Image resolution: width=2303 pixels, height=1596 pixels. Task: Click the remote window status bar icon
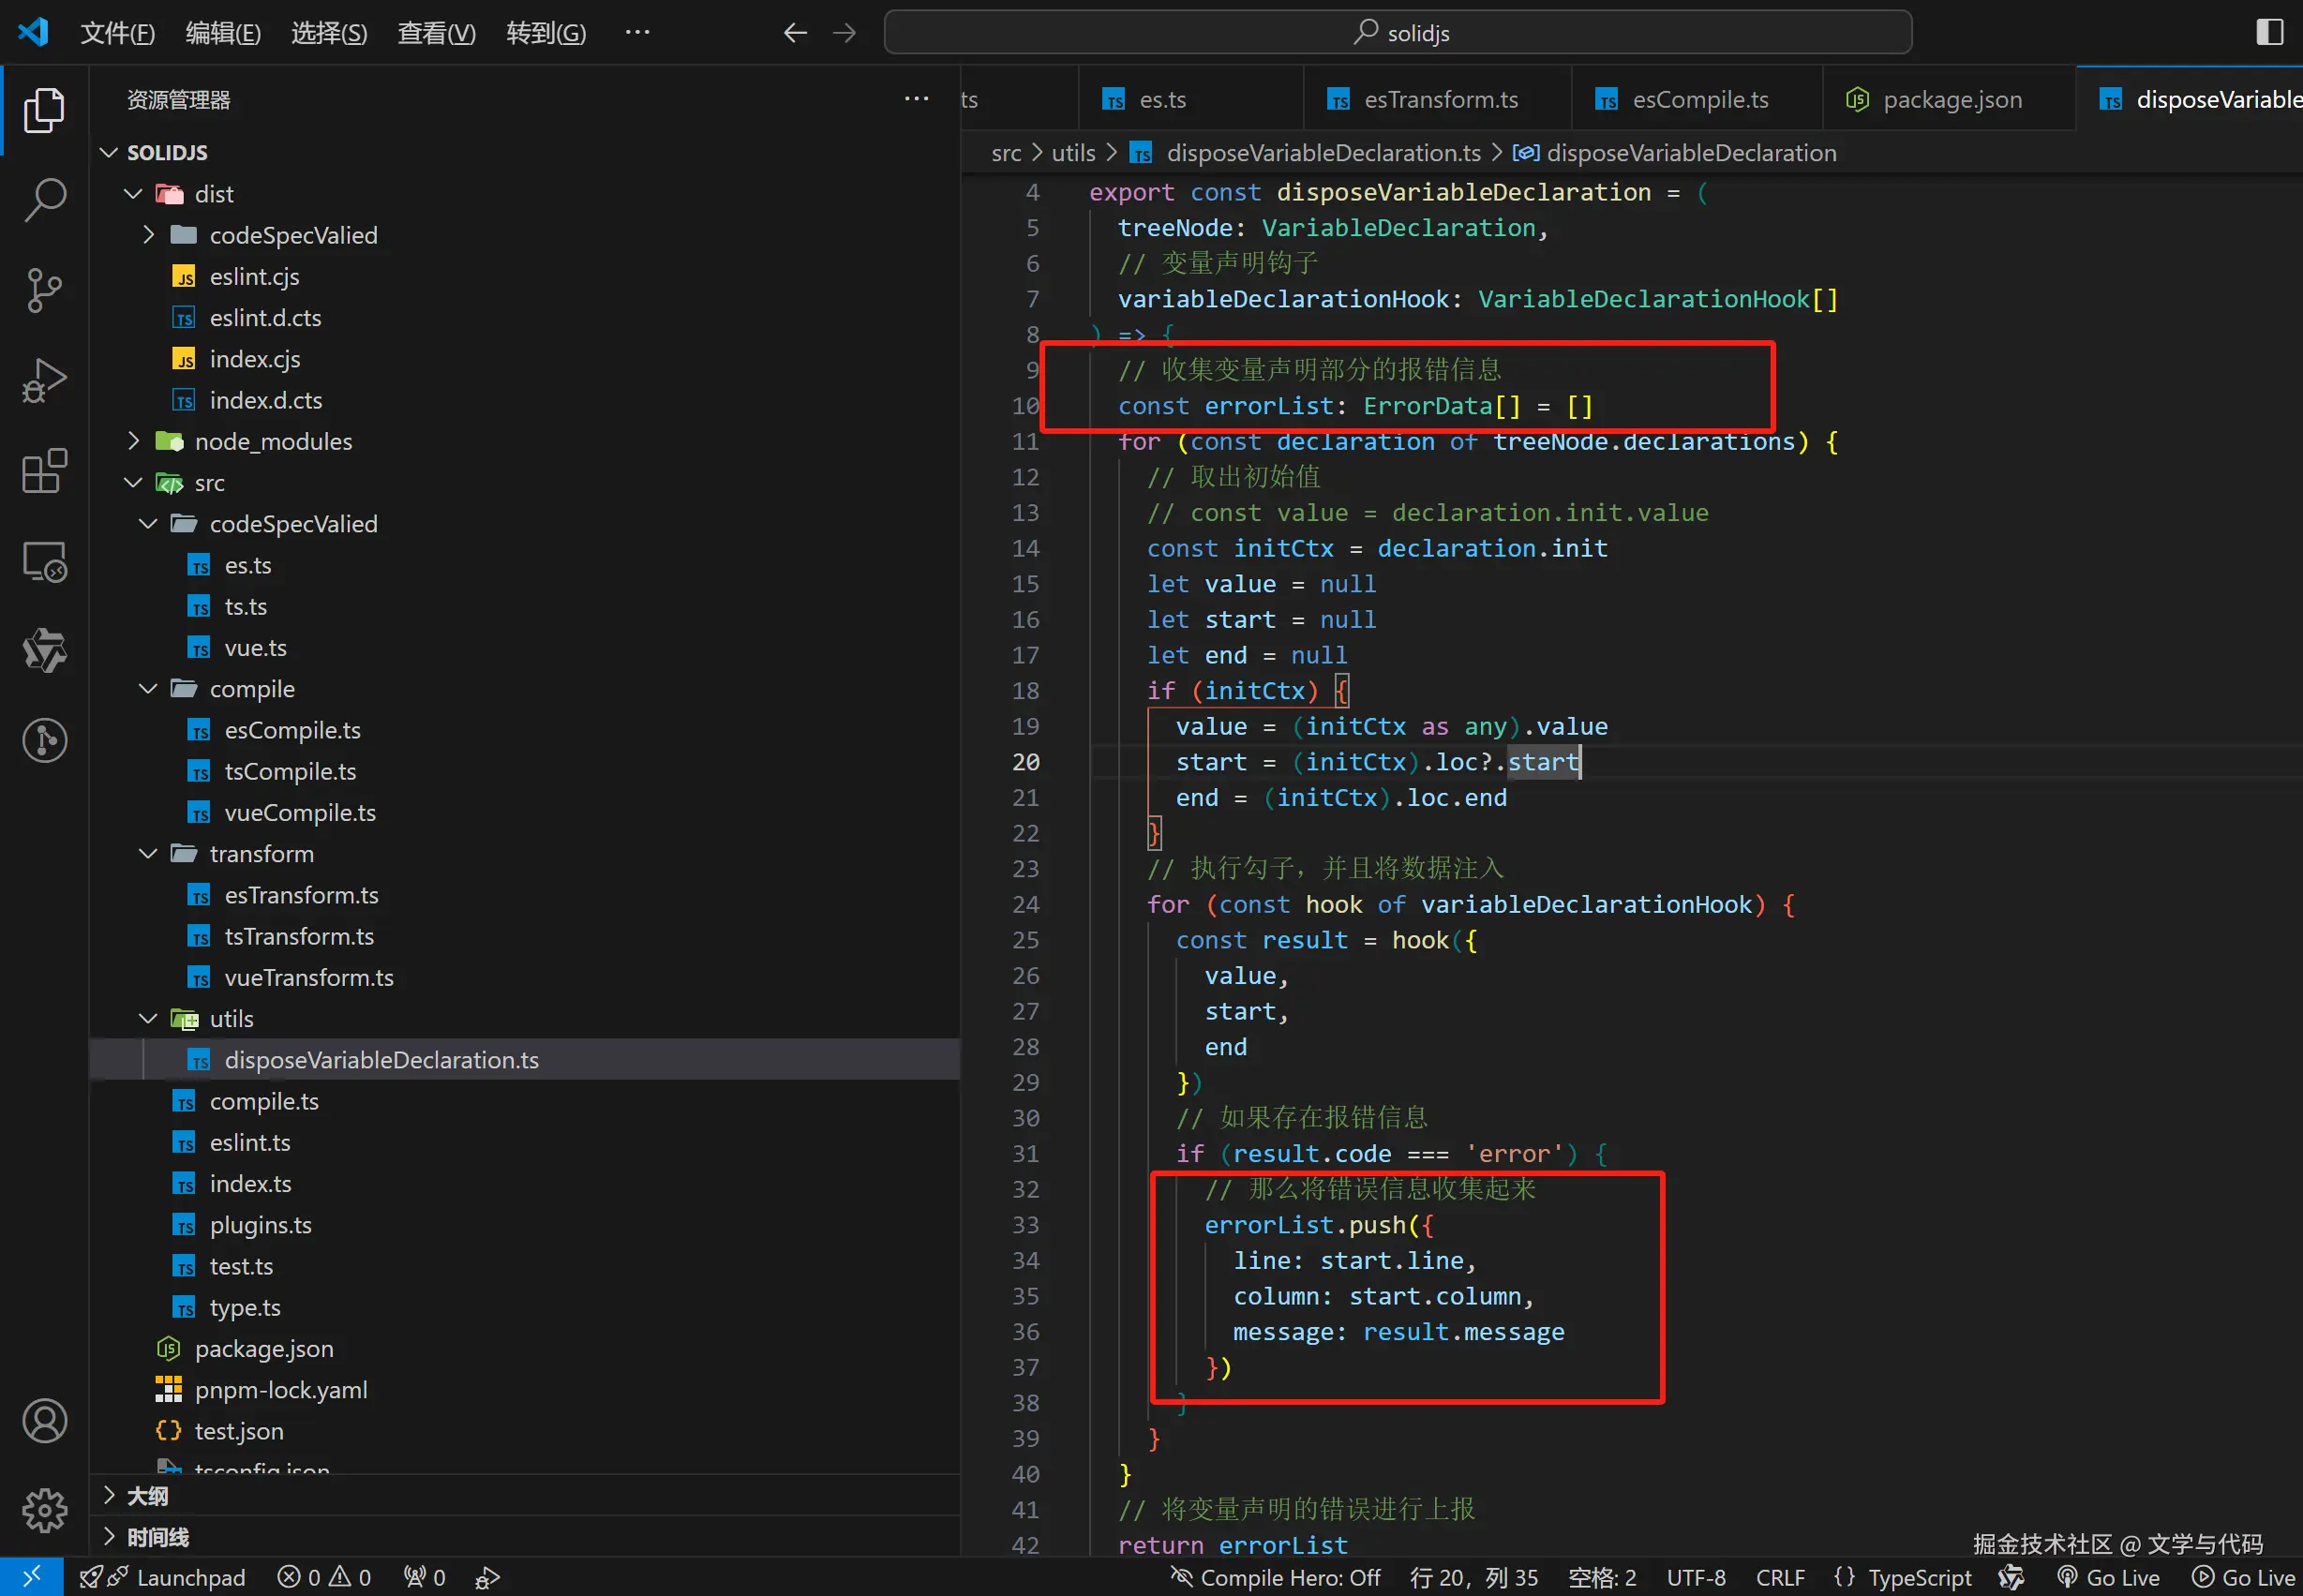click(31, 1577)
